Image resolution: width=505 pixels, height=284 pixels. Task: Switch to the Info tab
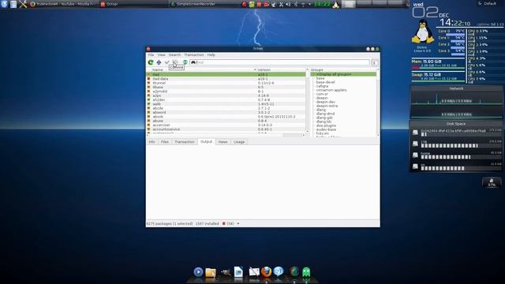(x=151, y=142)
